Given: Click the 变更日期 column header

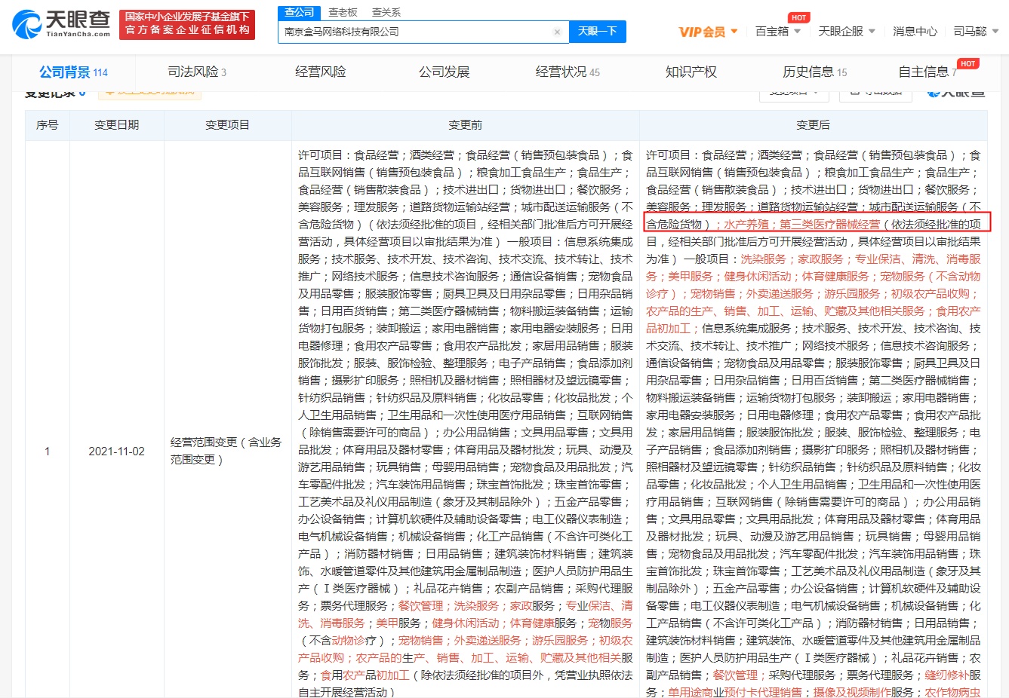Looking at the screenshot, I should [117, 125].
